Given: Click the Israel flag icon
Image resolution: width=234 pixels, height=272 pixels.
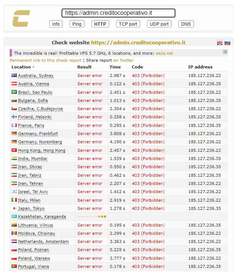Looking at the screenshot, I should click(14, 192).
